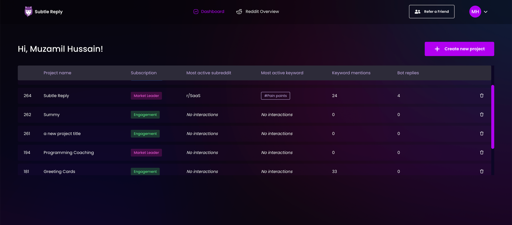Open the 'a new project title' project
This screenshot has width=512, height=225.
pos(254,133)
